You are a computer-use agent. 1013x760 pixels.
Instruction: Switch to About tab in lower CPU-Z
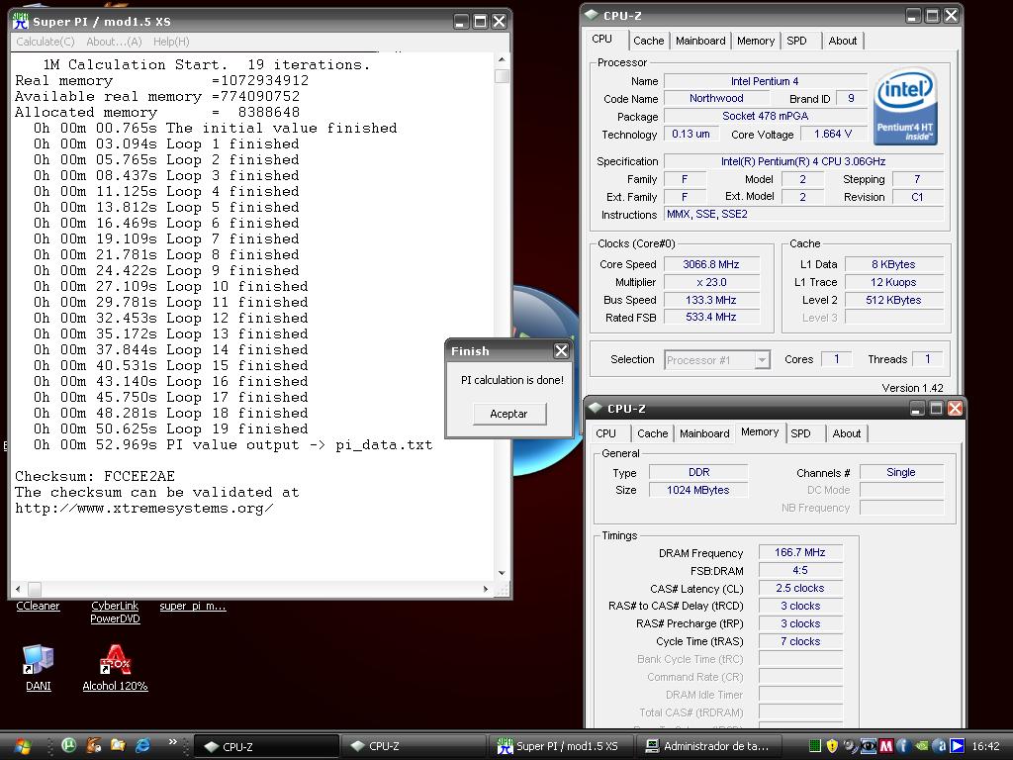[x=847, y=433]
